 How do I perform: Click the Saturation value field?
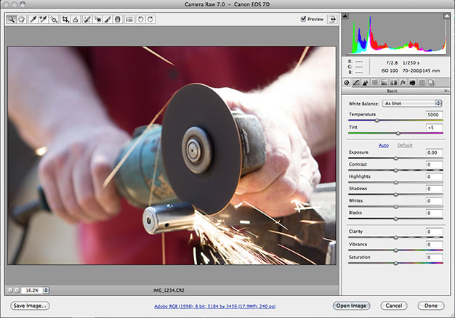[x=434, y=258]
